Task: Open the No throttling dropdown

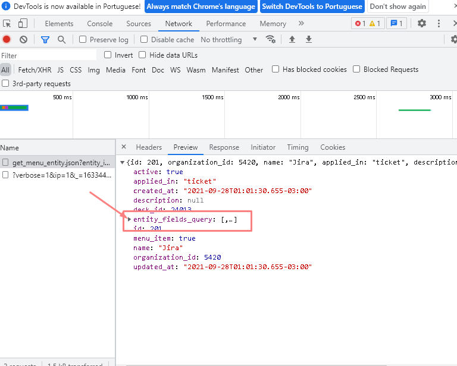Action: pyautogui.click(x=228, y=40)
